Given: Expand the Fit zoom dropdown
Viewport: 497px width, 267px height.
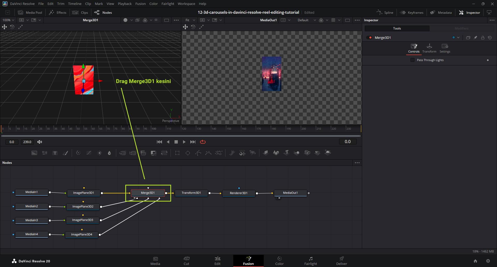Looking at the screenshot, I should coord(190,20).
